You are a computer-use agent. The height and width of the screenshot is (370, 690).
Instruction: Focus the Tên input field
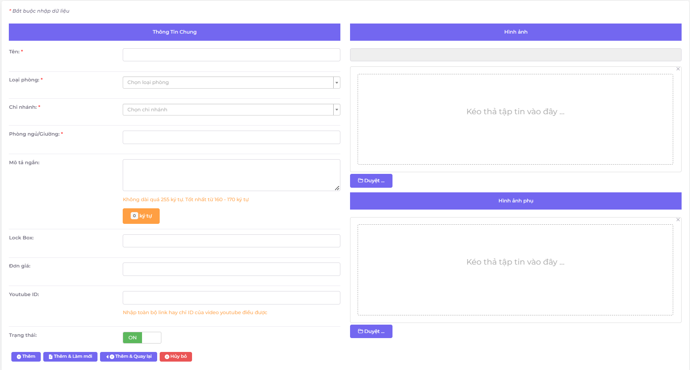point(231,55)
